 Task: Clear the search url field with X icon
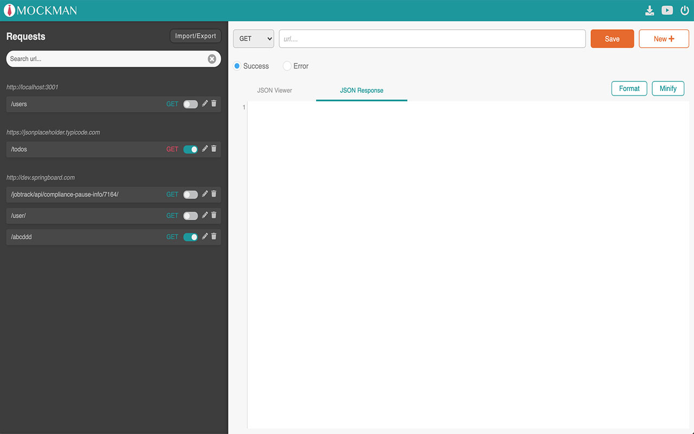(212, 59)
